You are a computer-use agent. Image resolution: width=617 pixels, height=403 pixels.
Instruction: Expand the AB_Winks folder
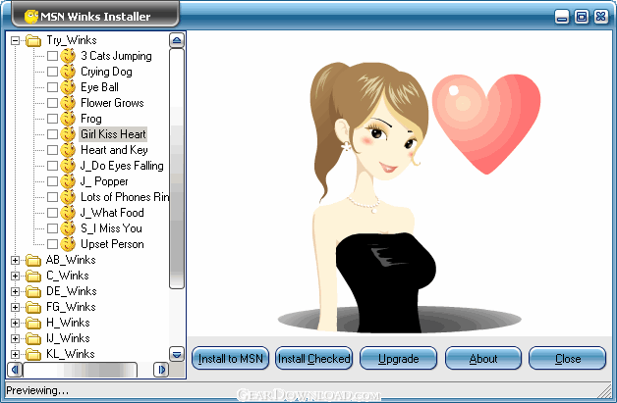pyautogui.click(x=15, y=260)
